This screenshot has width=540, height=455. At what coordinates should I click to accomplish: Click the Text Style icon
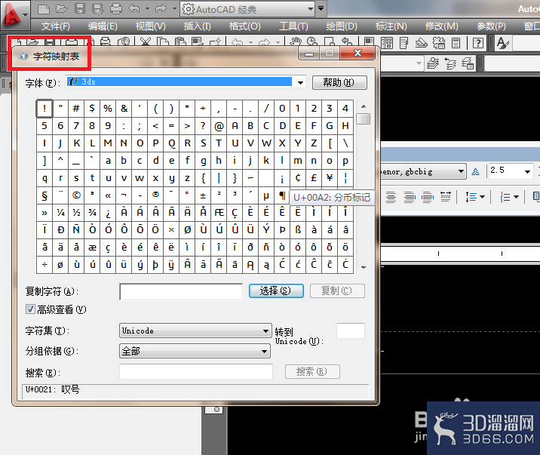[503, 43]
